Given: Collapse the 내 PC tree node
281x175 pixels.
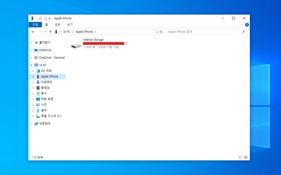Looking at the screenshot, I should pos(31,65).
